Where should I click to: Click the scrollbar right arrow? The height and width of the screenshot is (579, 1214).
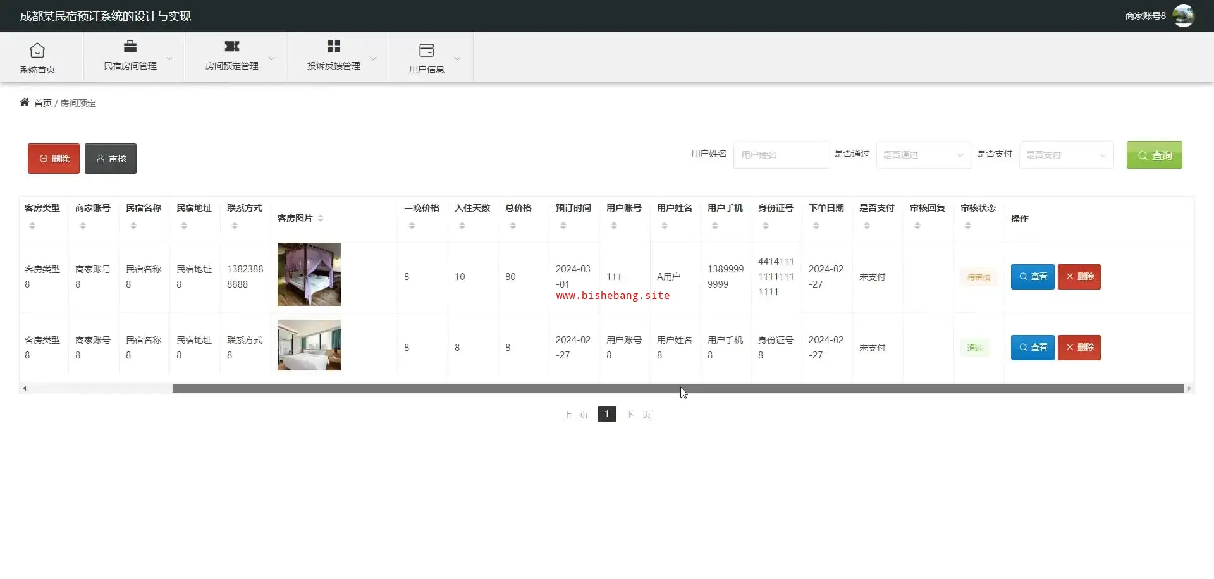[x=1189, y=389]
